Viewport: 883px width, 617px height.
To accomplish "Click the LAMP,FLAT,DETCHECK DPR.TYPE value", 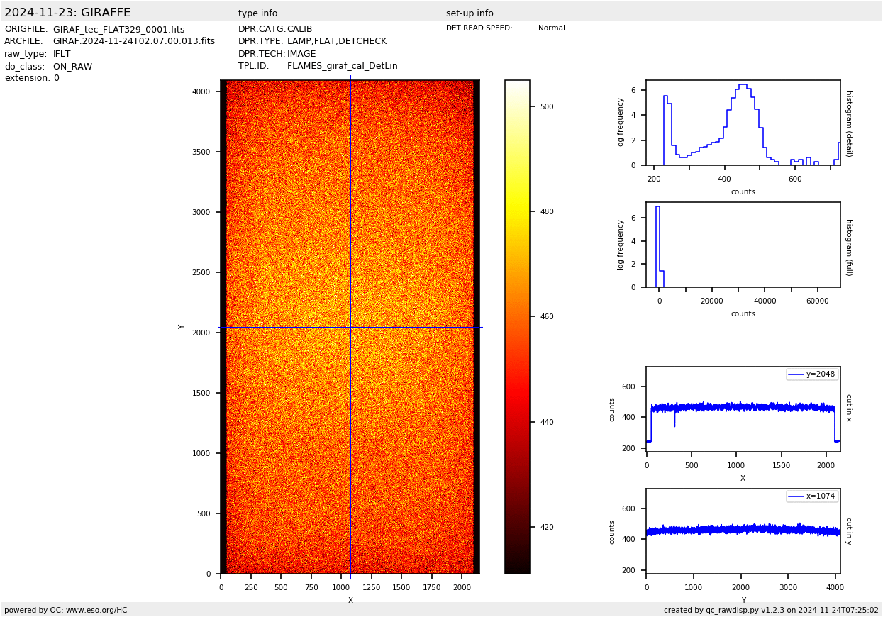I will 336,42.
